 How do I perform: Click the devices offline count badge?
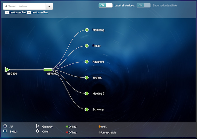[29, 13]
